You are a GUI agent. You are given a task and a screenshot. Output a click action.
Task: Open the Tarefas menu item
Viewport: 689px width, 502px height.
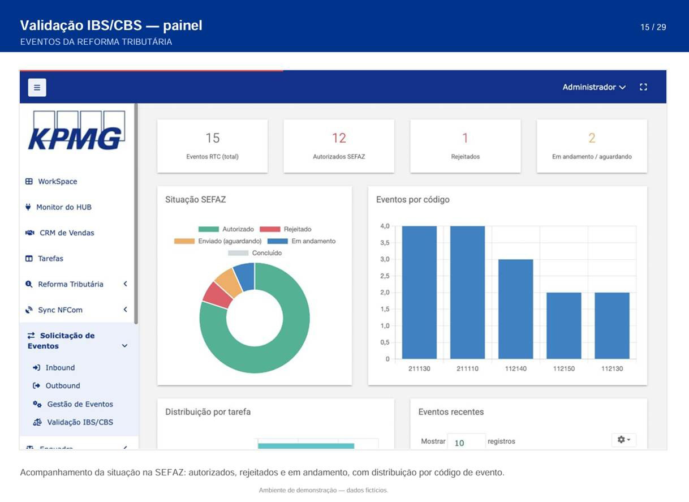[x=51, y=259]
